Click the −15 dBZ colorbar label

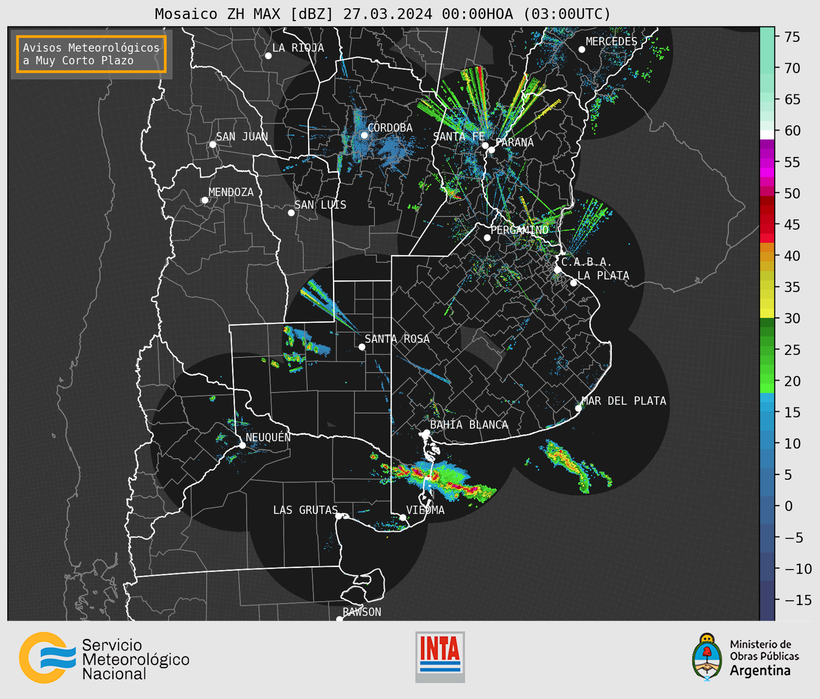798,600
